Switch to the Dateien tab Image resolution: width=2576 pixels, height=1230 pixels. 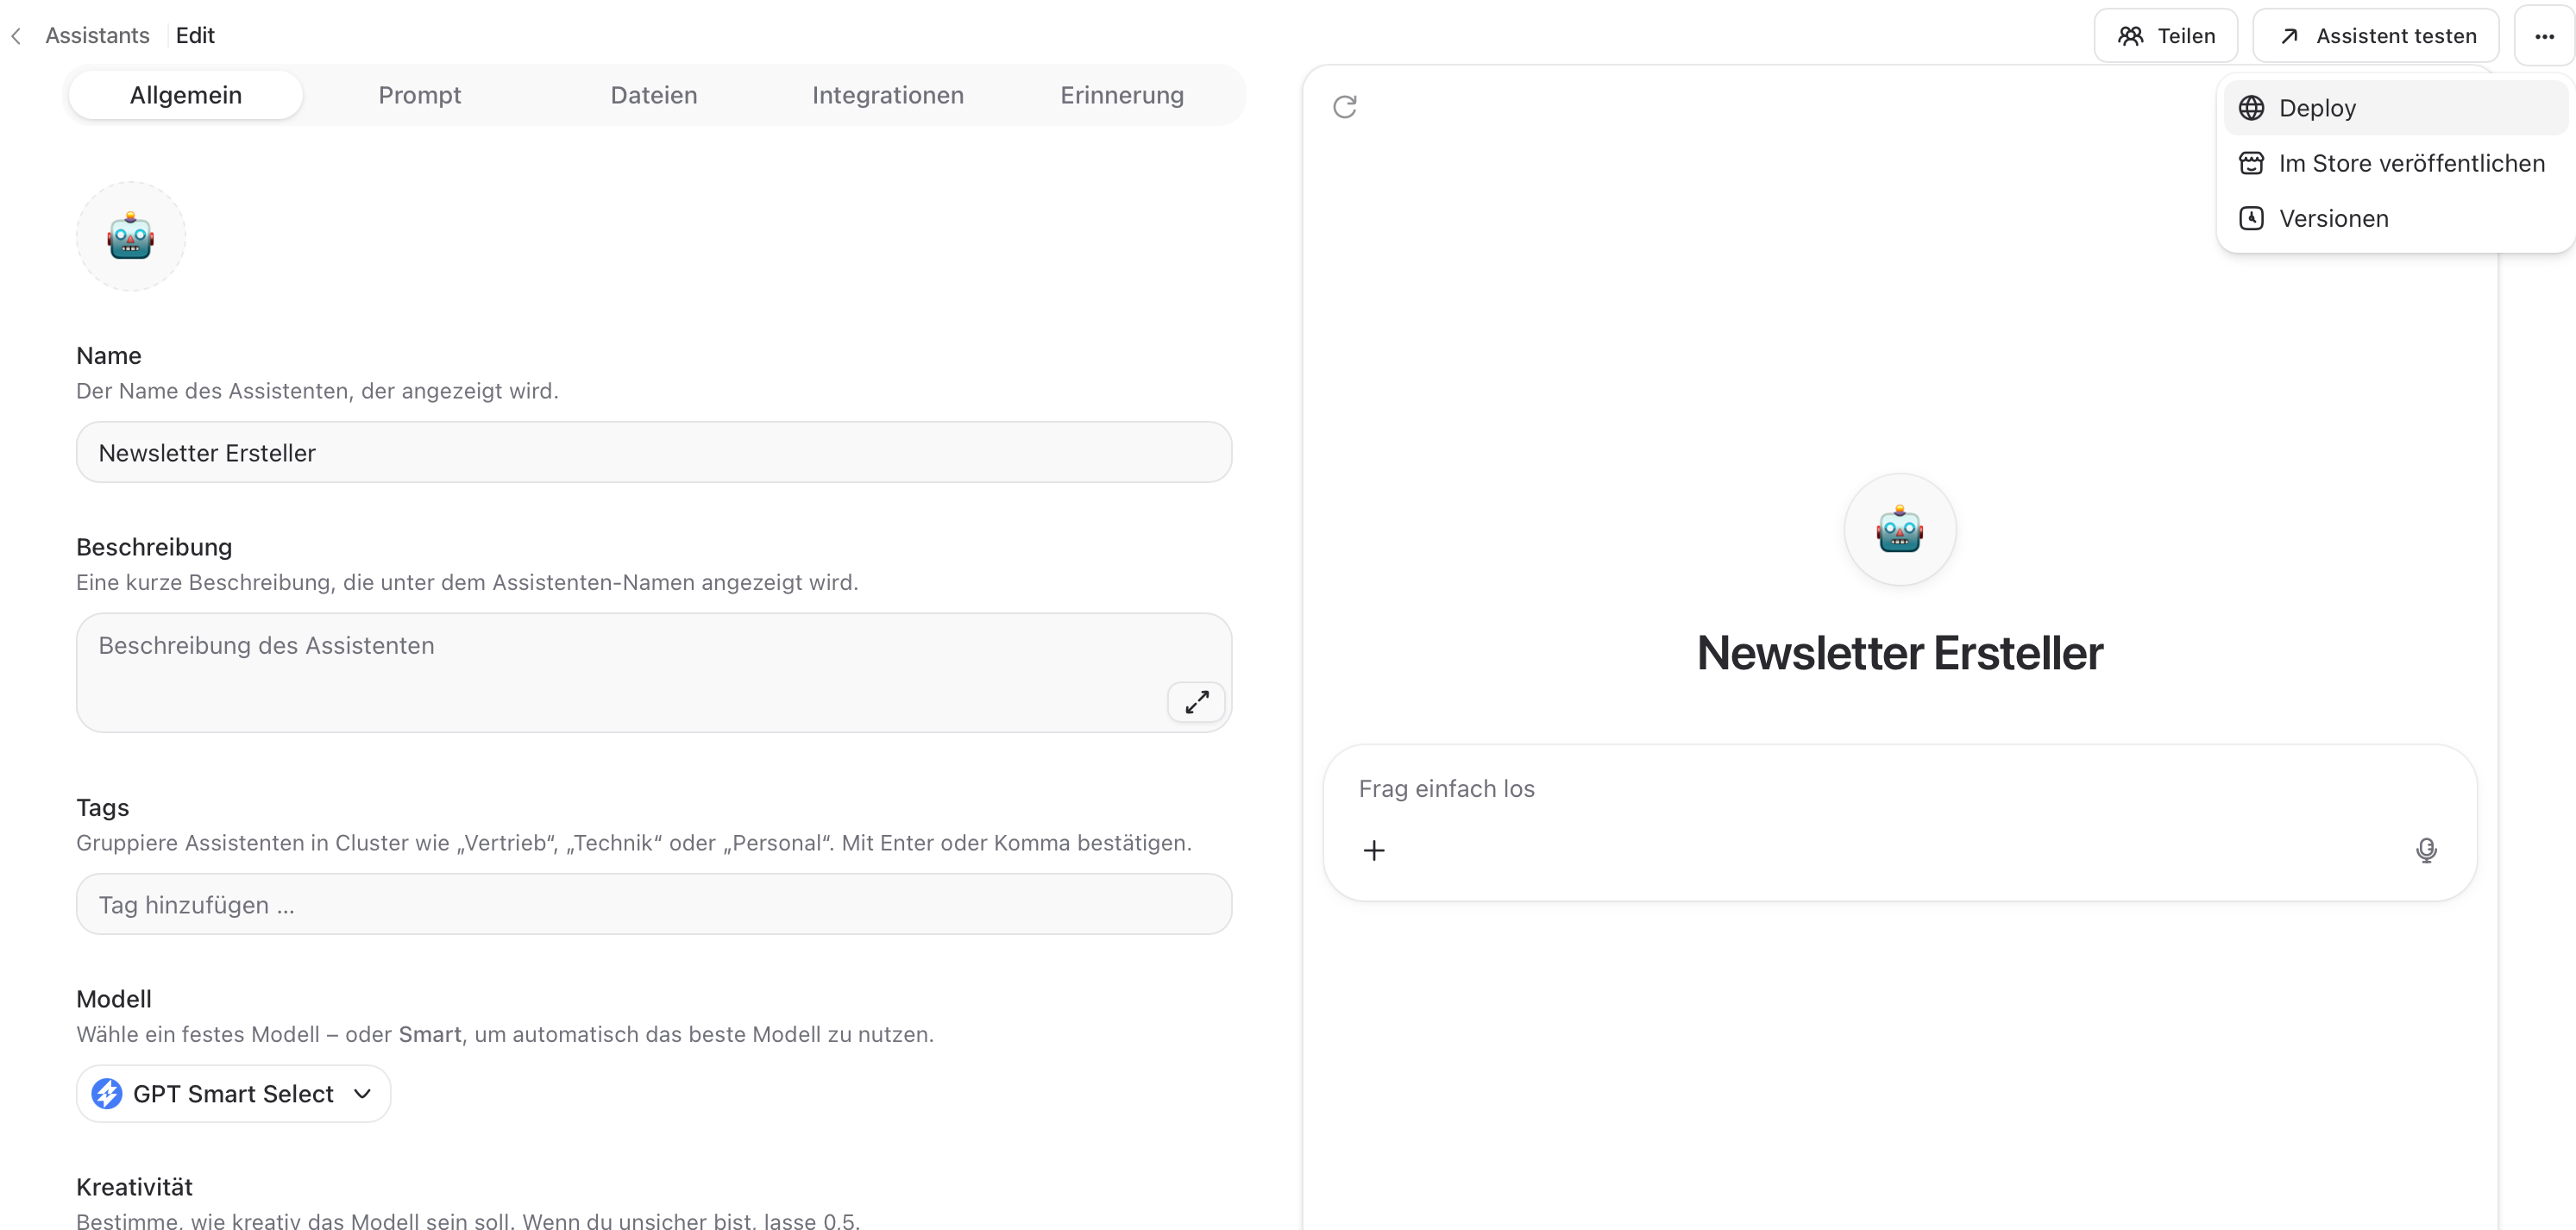(654, 95)
